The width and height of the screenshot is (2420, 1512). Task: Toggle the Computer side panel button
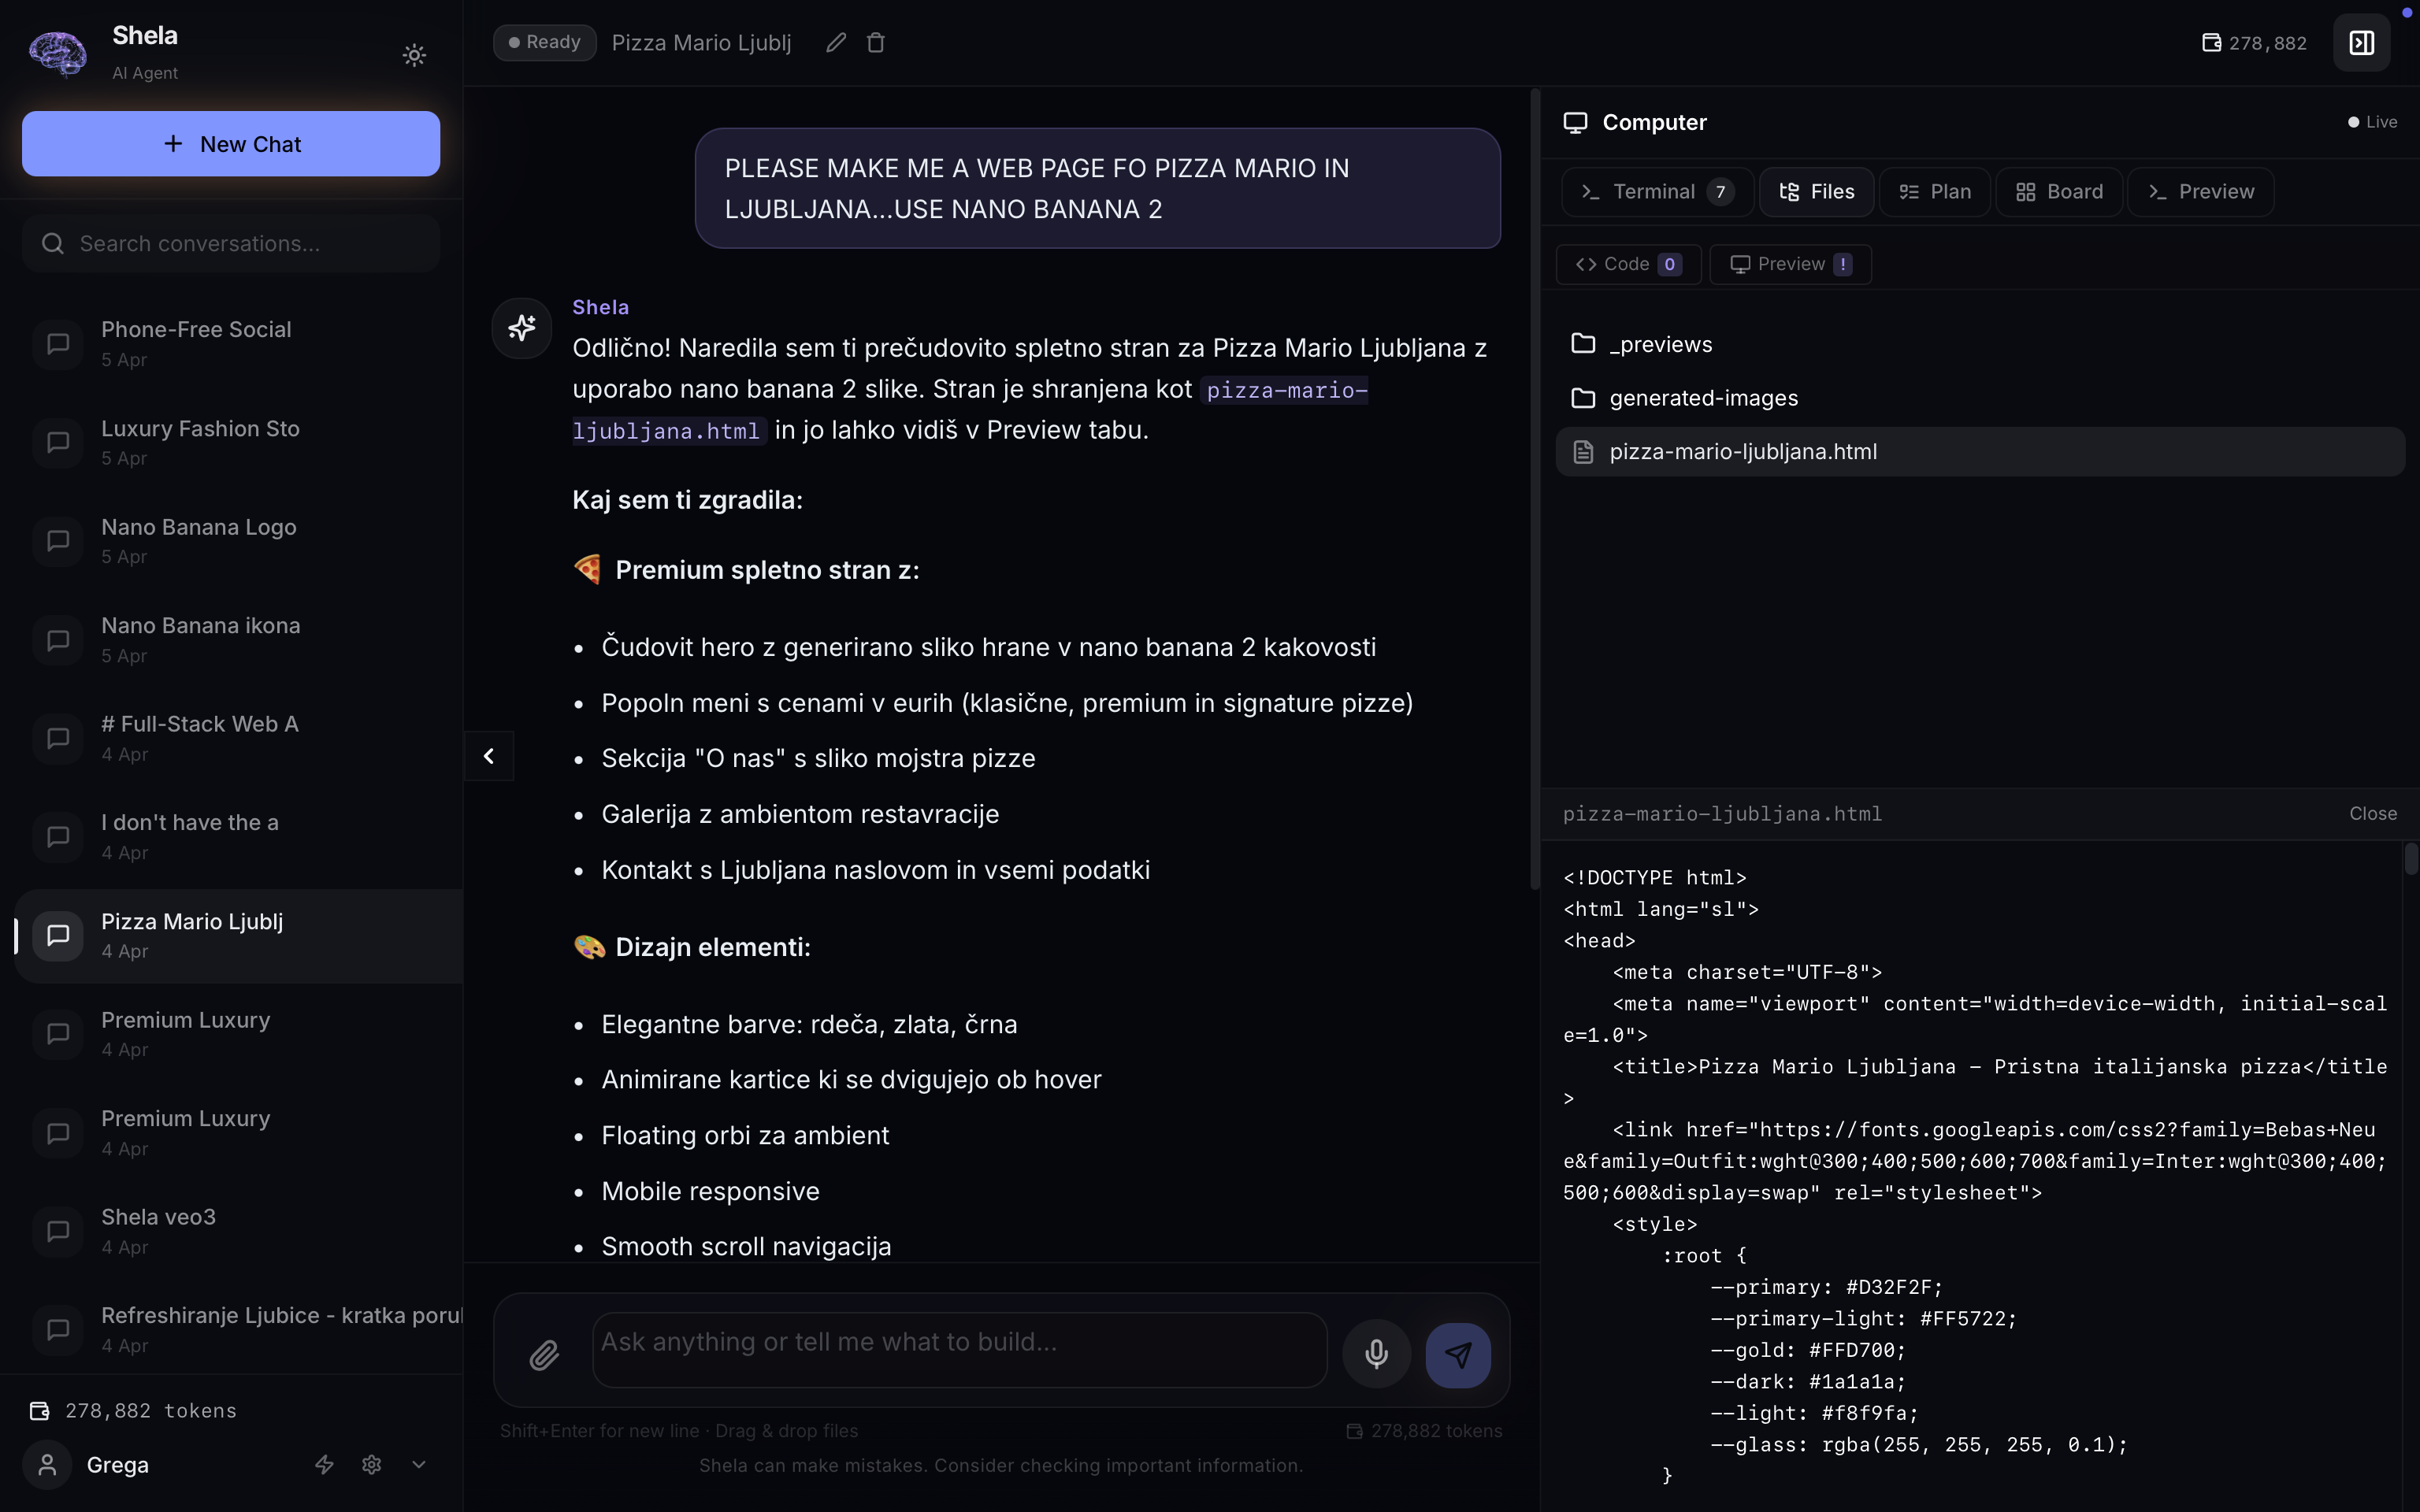pos(2361,43)
